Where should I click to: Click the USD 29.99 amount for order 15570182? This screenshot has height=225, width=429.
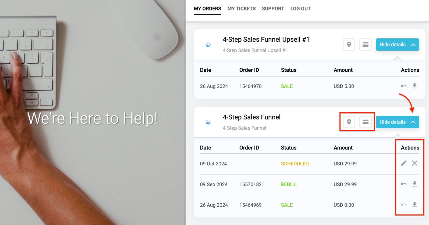pos(345,184)
